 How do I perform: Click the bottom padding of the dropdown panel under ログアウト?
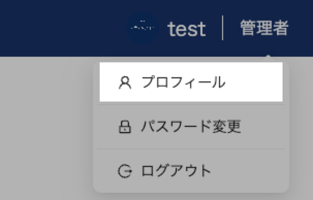pos(191,186)
